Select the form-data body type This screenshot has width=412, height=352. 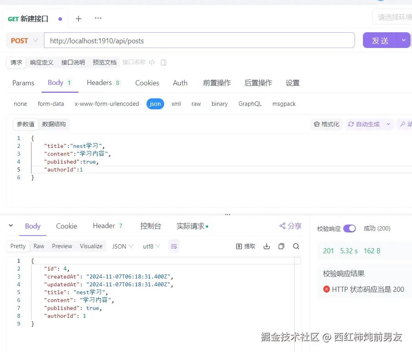pyautogui.click(x=51, y=104)
